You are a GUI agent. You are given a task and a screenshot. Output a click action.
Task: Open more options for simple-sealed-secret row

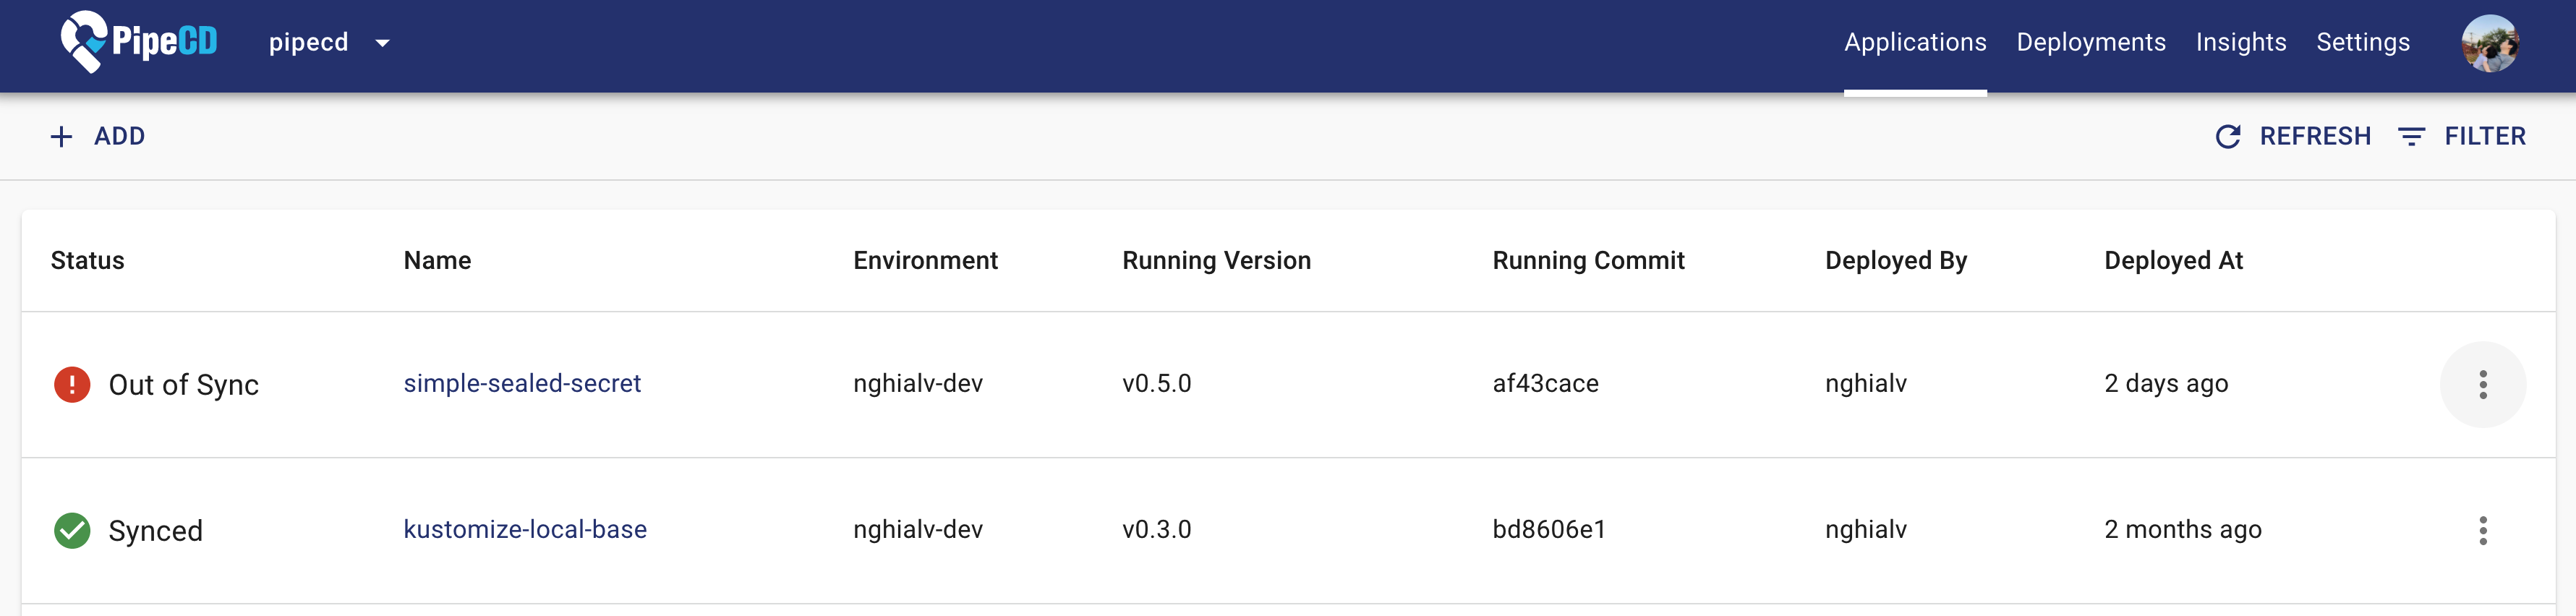pyautogui.click(x=2482, y=385)
